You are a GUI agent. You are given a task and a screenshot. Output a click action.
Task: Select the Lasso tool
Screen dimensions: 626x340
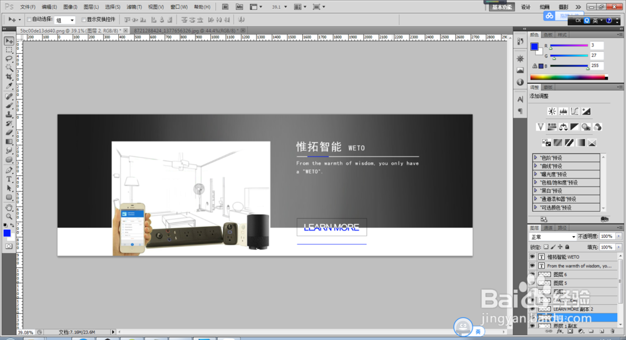(x=9, y=59)
